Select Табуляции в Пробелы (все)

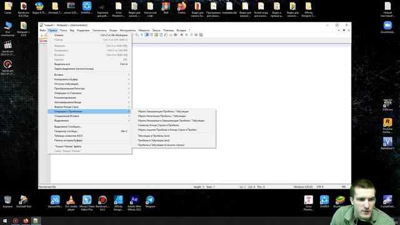[x=174, y=136]
